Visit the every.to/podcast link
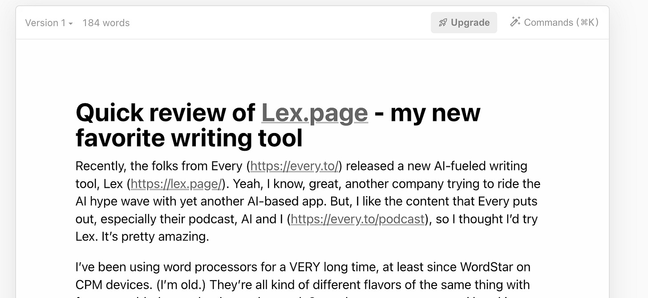This screenshot has width=648, height=298. click(357, 219)
